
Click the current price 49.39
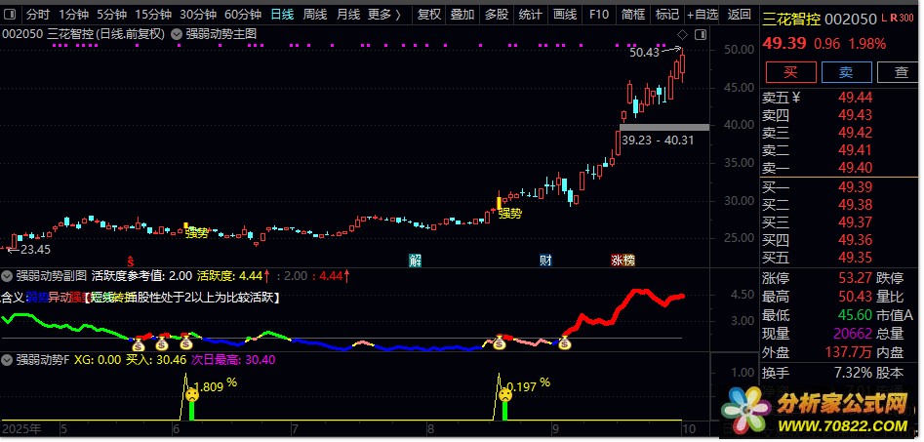[x=784, y=44]
